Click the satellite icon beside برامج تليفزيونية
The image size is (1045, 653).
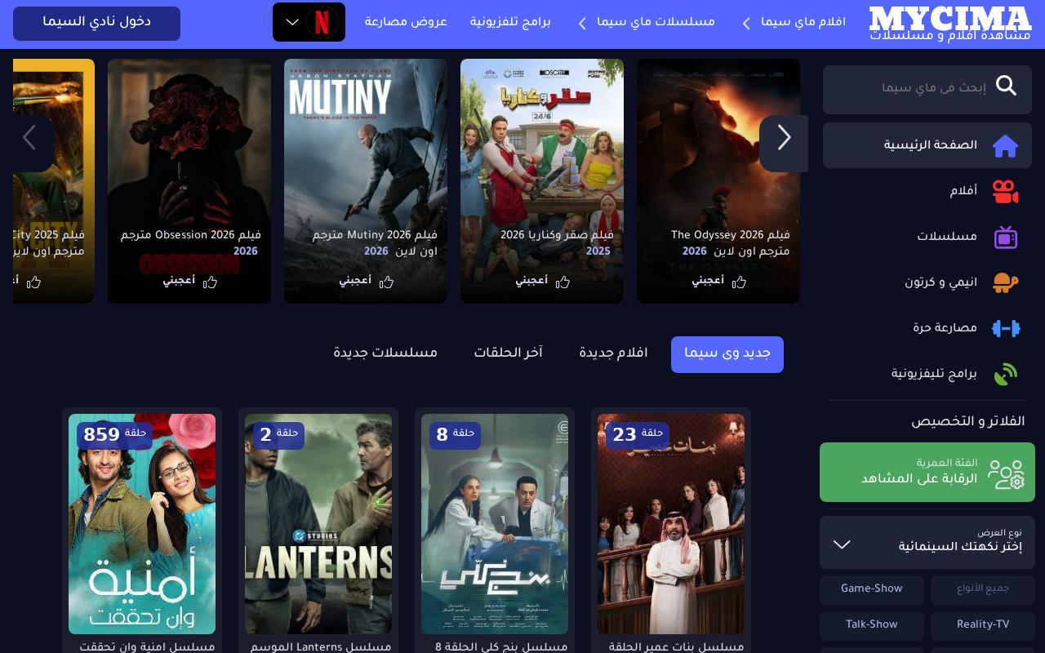(x=1005, y=375)
